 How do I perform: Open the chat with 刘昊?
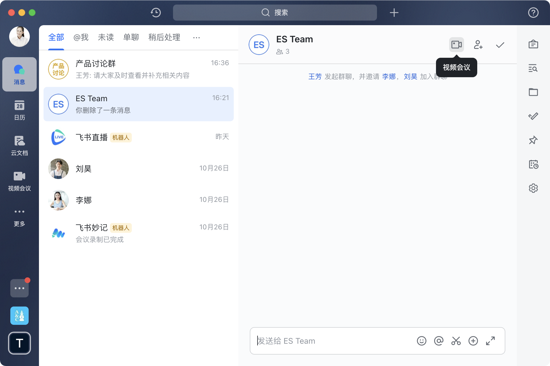pos(139,169)
